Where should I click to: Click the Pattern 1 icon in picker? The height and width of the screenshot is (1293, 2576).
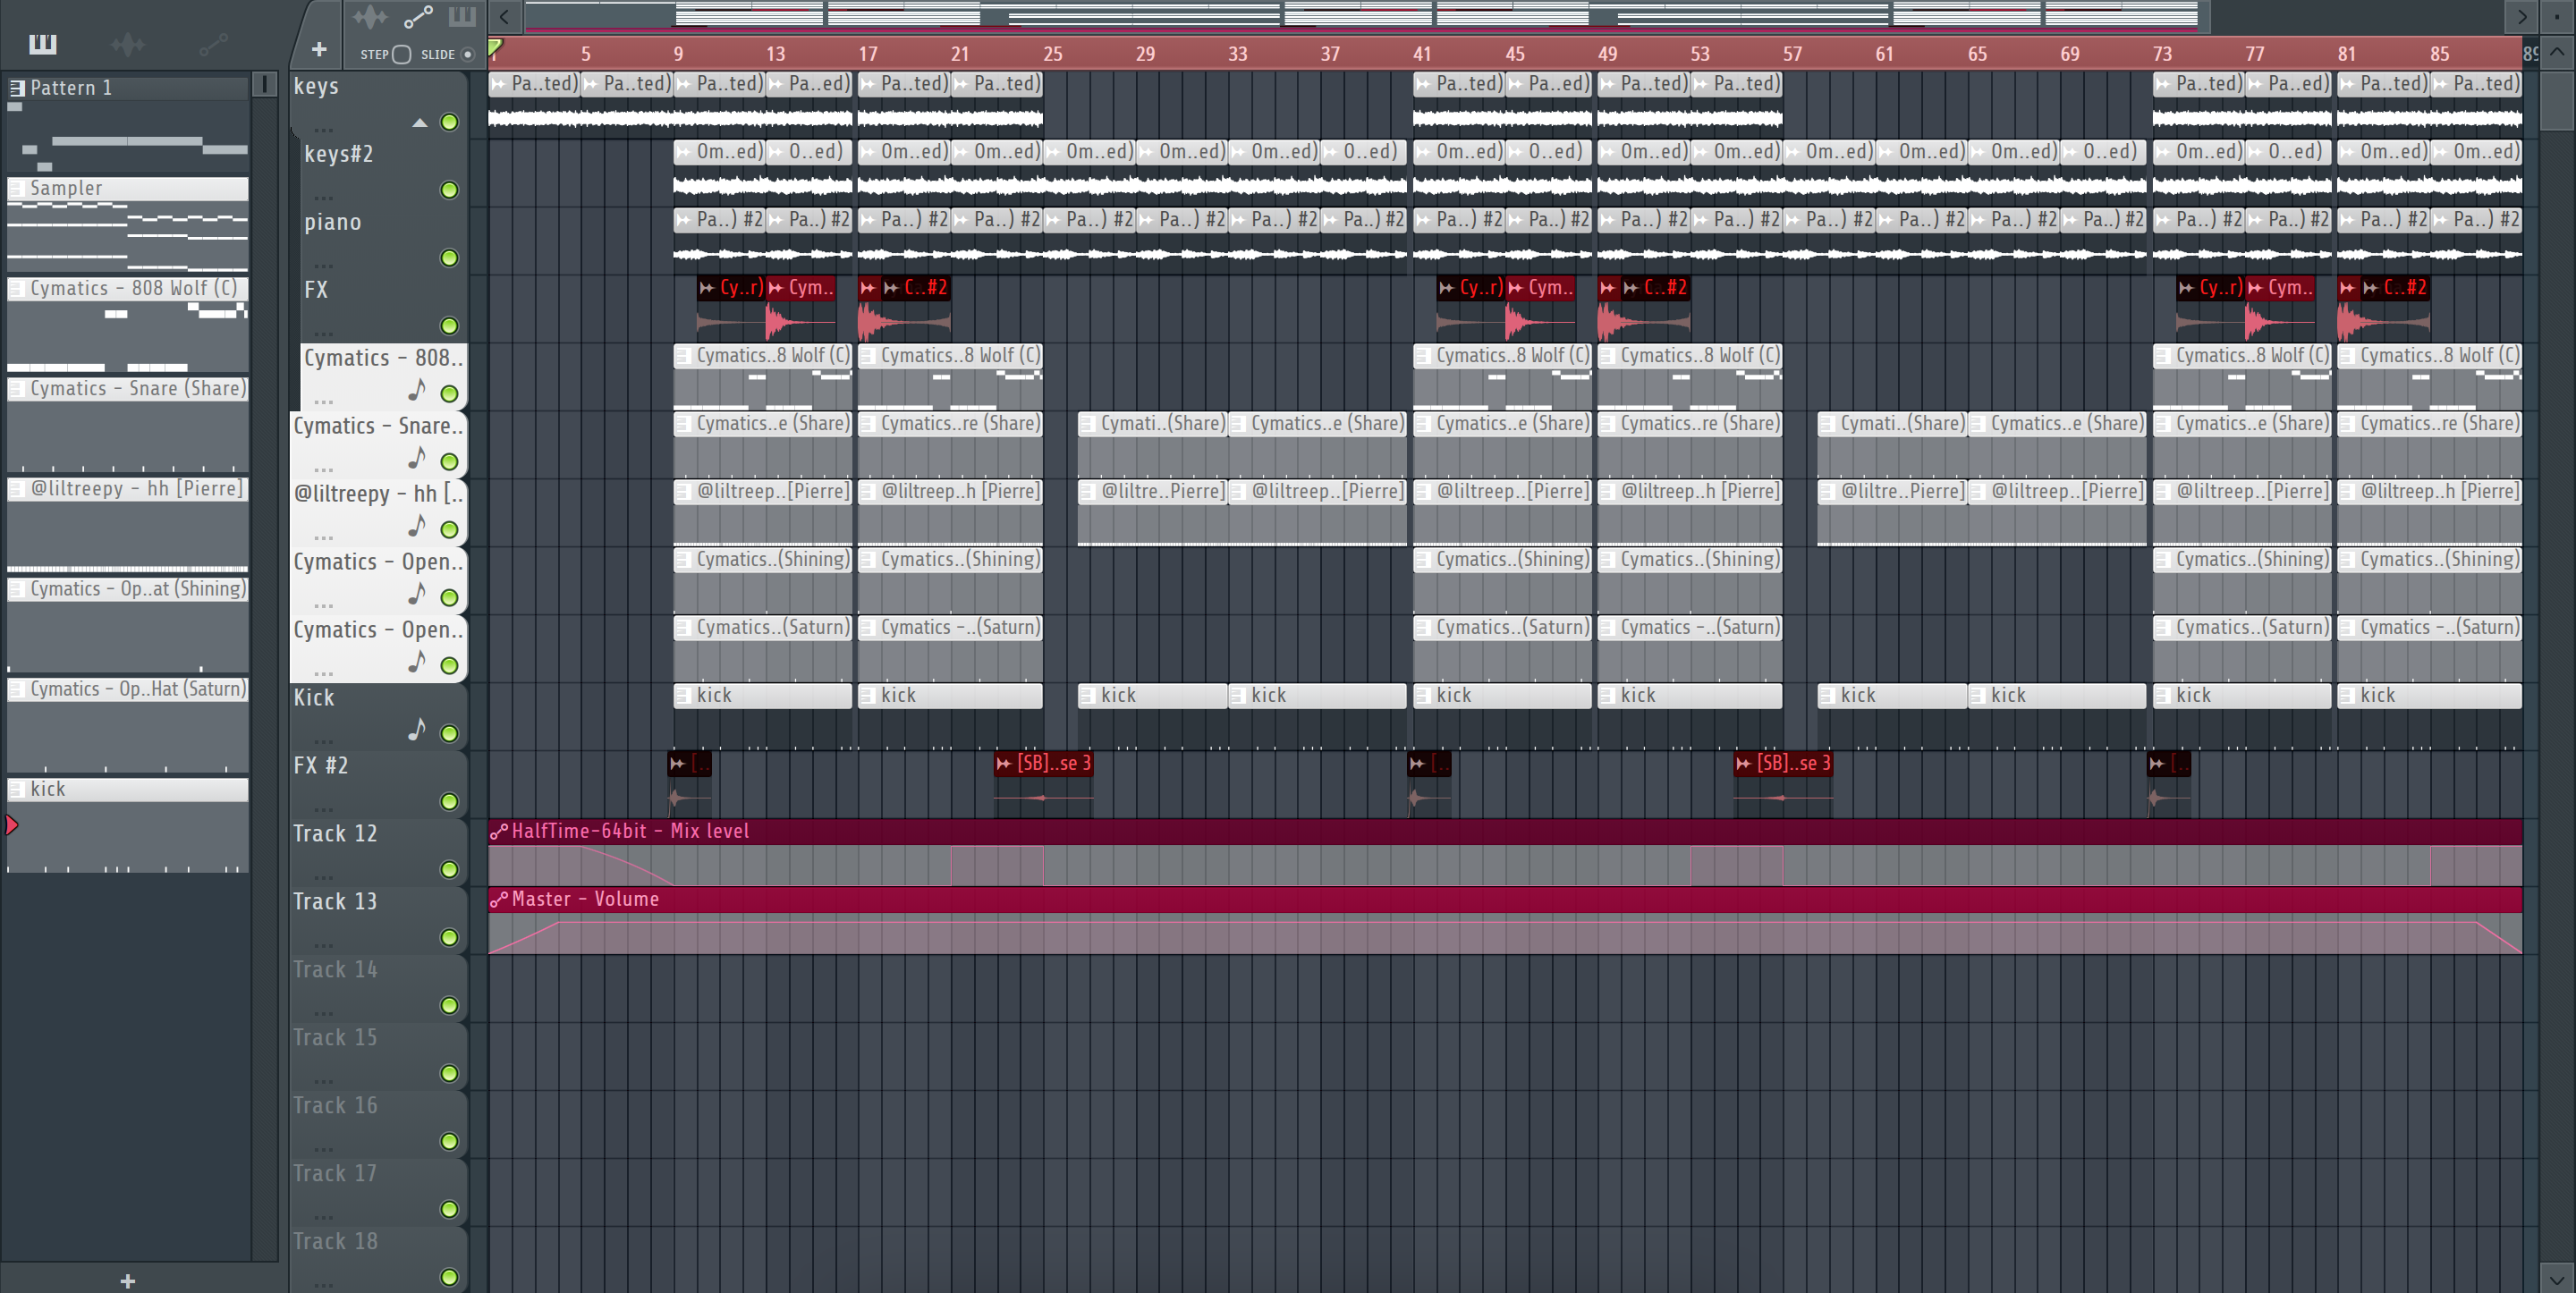[x=17, y=88]
